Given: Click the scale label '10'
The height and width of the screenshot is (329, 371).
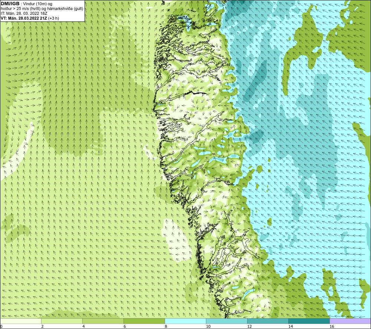Looking at the screenshot, I should click(208, 327).
